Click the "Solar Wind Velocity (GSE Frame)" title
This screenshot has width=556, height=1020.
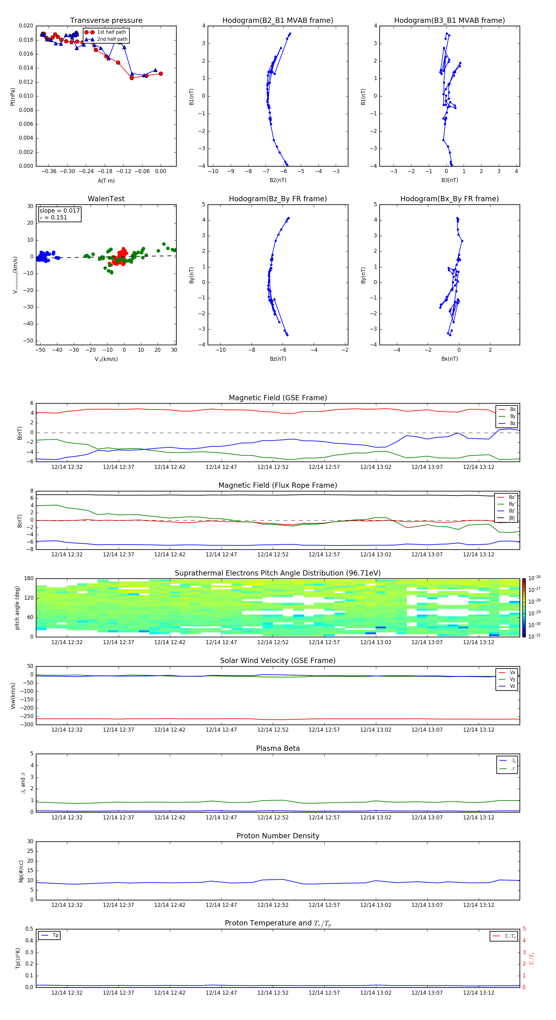pos(278,661)
